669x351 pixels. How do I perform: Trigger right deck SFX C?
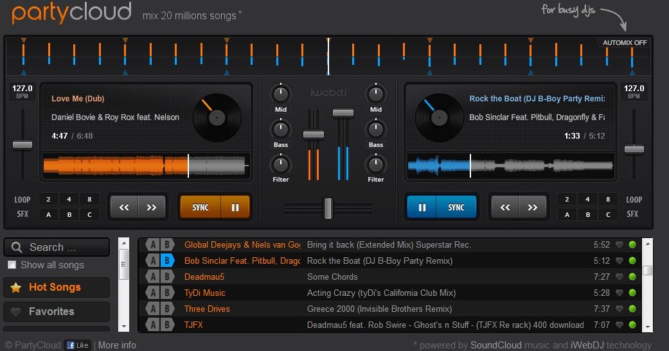point(608,214)
